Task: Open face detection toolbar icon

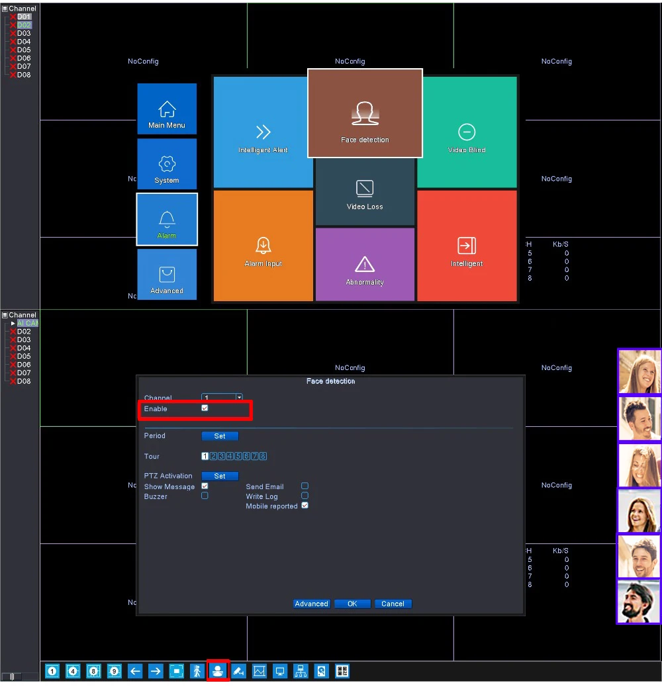Action: (218, 671)
